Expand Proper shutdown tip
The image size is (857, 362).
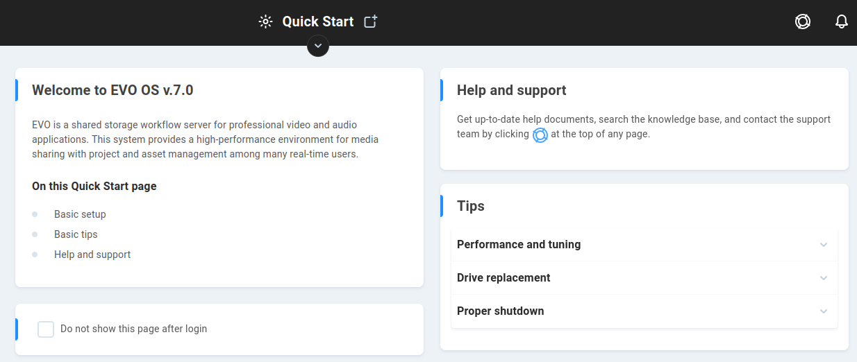click(x=644, y=311)
